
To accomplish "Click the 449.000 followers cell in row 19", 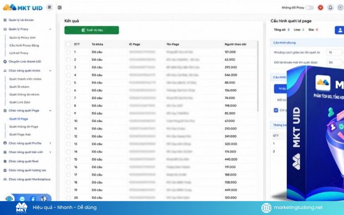I will click(x=231, y=190).
